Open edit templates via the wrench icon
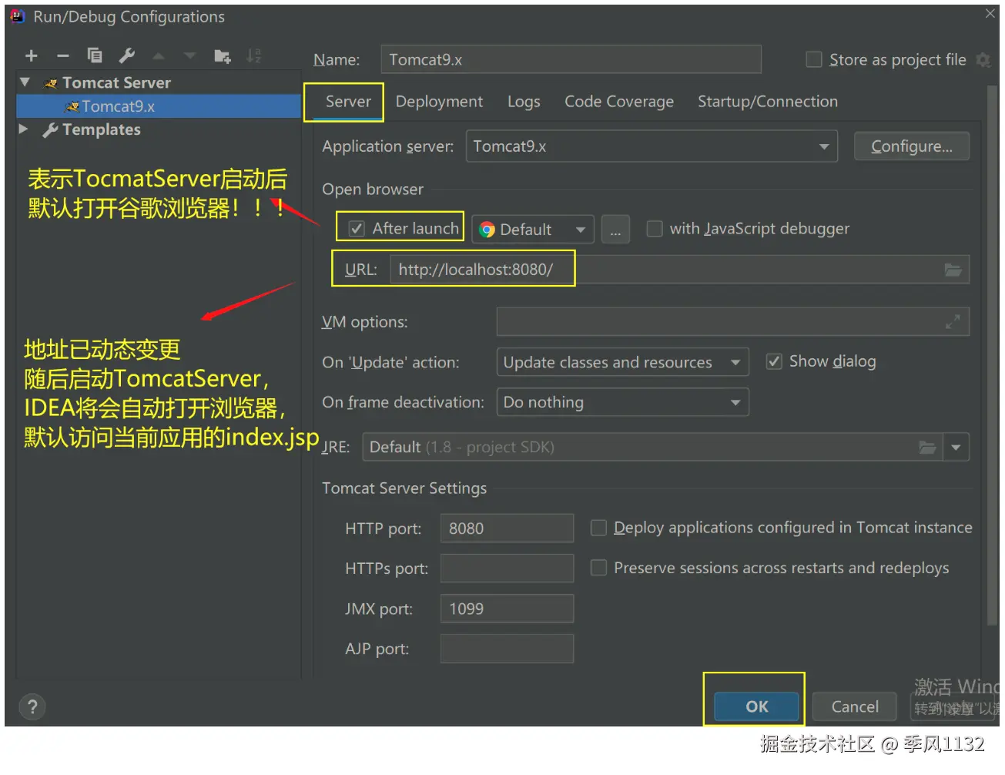Screen dimensions: 1005x775 [x=127, y=55]
